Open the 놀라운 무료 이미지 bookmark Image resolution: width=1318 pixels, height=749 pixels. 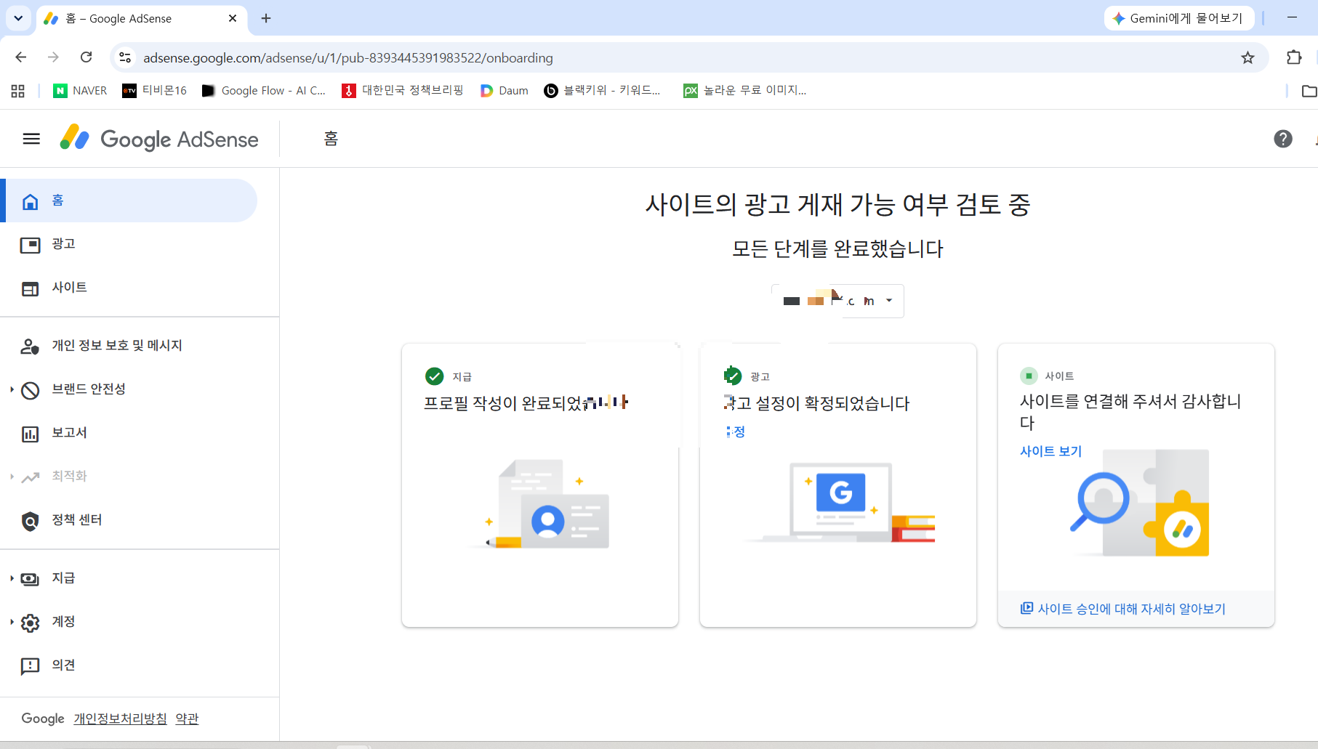click(x=745, y=91)
